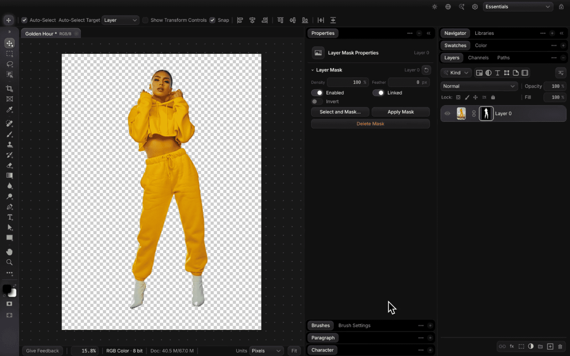
Task: Select the Hand tool
Action: 10,252
